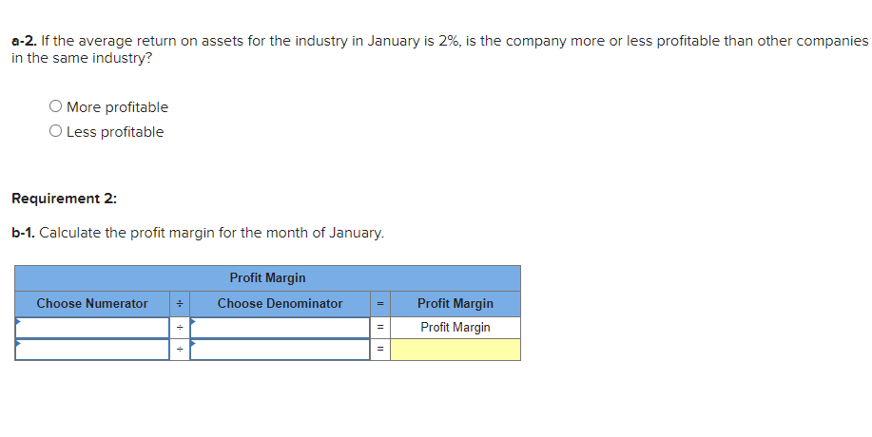
Task: Click the equals sign in the header row
Action: coord(380,304)
